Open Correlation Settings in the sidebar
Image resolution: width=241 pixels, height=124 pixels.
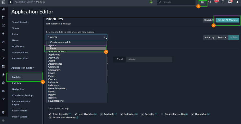pos(23,95)
